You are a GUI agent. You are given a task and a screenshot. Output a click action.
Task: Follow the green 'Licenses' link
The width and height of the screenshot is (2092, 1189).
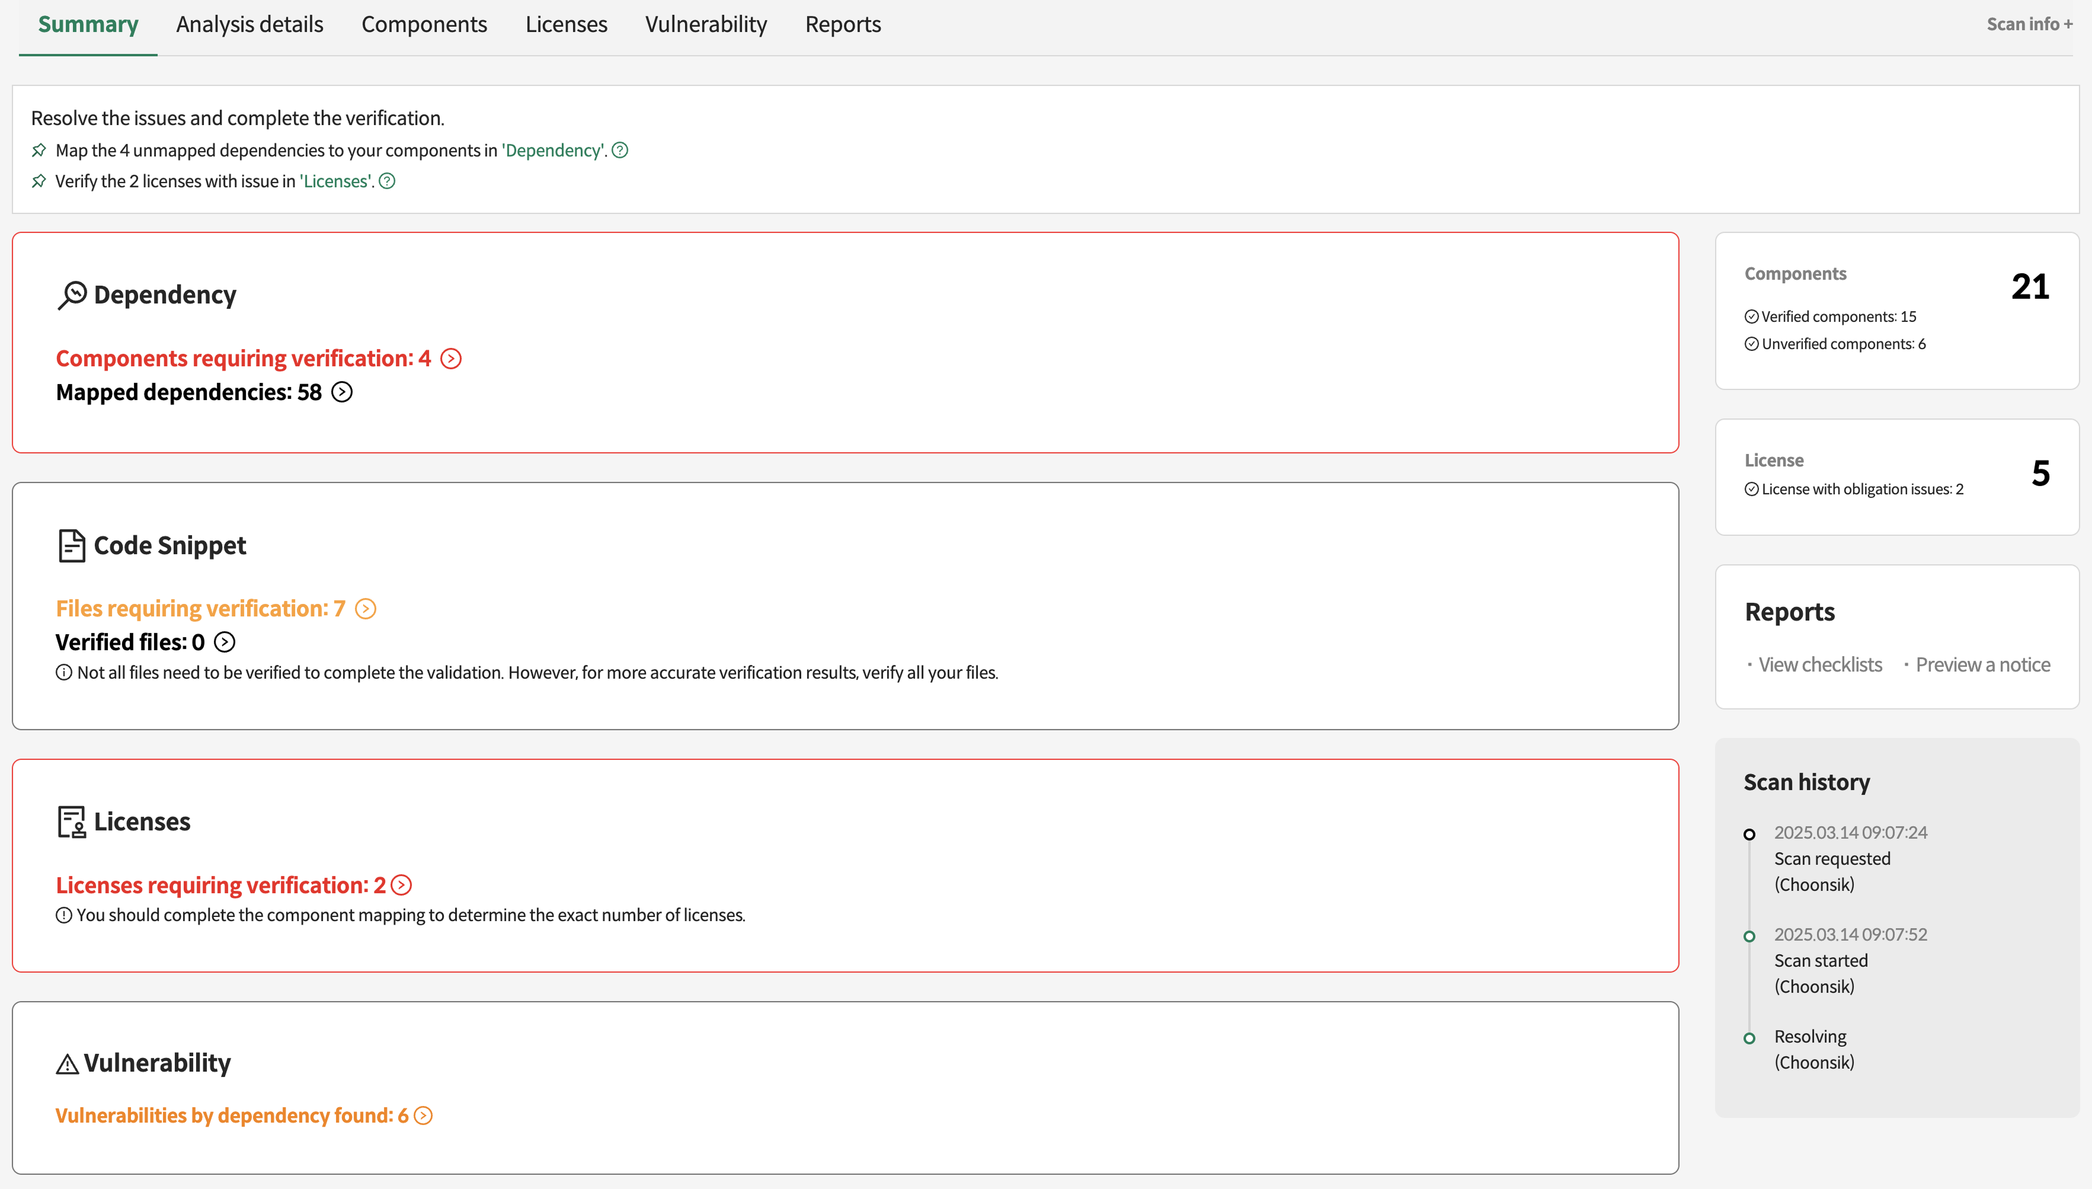tap(335, 181)
